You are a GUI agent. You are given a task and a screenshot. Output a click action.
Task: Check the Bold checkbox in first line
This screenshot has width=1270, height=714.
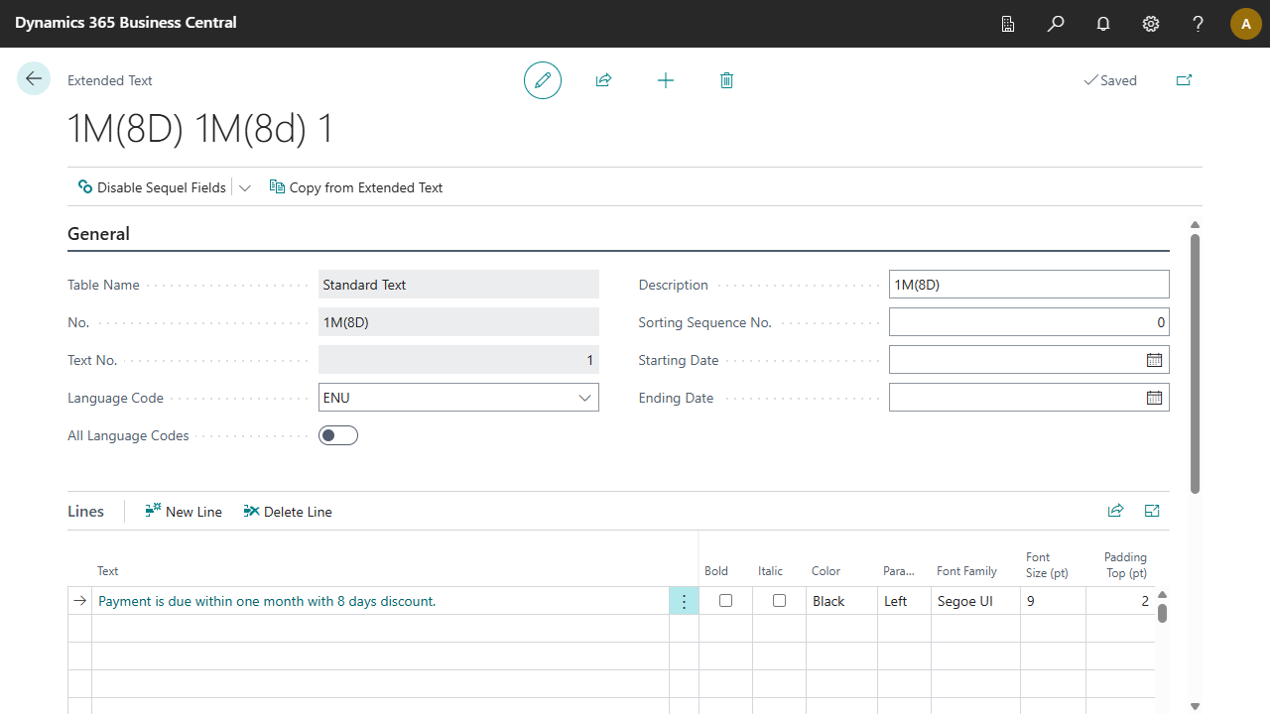(726, 601)
